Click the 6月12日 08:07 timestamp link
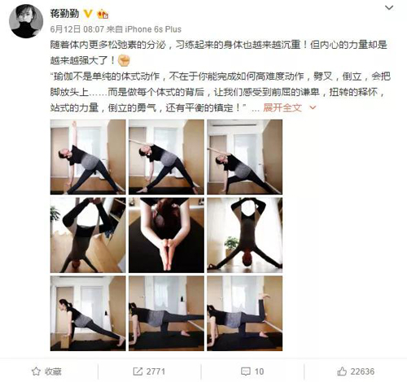This screenshot has width=407, height=382. coord(77,29)
